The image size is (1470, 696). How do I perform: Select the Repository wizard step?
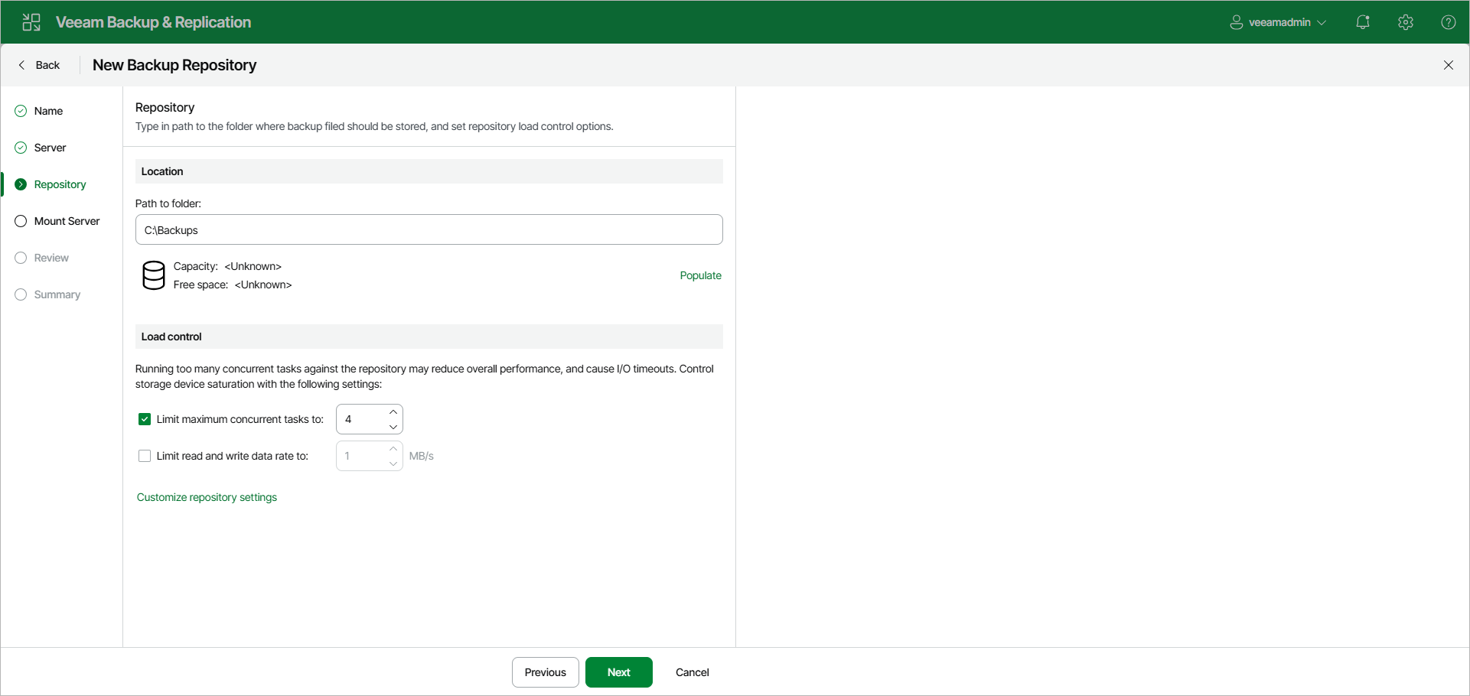pos(60,184)
